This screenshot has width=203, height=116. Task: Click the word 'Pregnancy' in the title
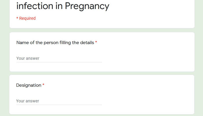coord(87,6)
